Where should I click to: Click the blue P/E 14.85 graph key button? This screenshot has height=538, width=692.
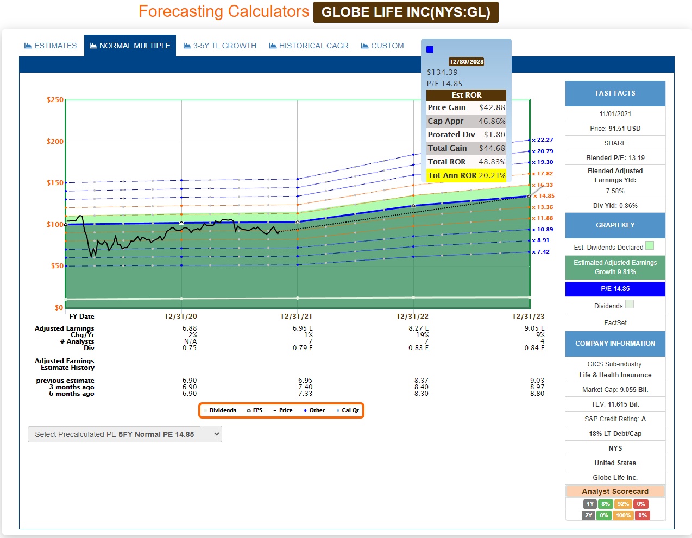pos(615,289)
